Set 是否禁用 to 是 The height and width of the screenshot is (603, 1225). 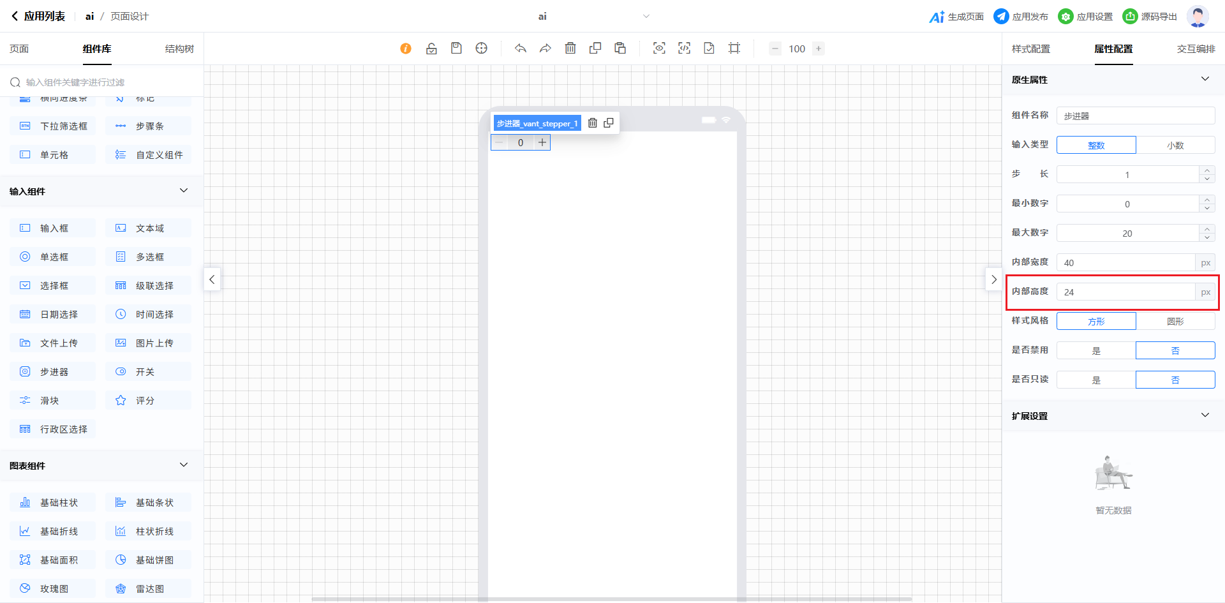pos(1096,351)
